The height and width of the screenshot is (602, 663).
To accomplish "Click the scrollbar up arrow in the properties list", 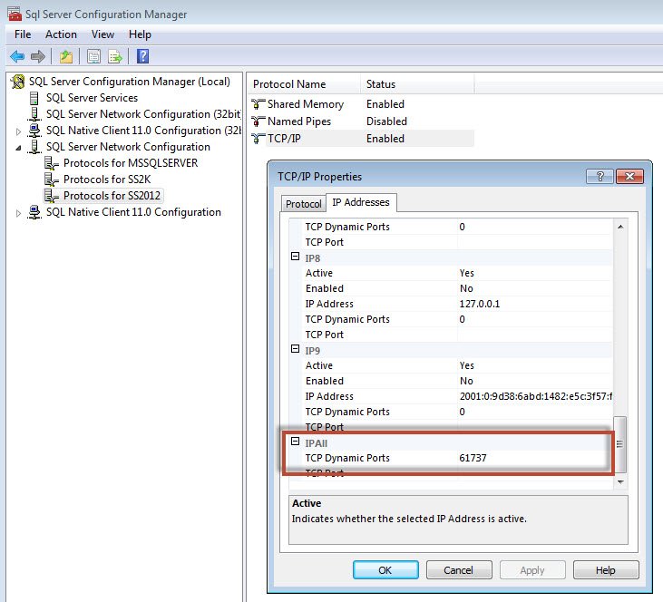I will pyautogui.click(x=620, y=227).
